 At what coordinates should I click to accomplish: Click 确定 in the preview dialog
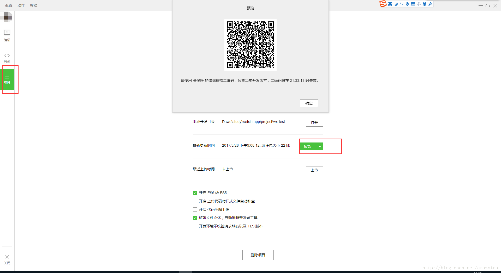309,103
